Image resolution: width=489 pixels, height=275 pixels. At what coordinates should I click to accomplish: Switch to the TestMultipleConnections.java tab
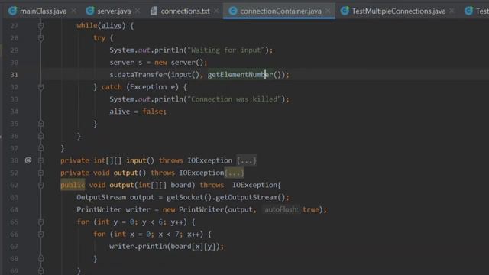click(x=399, y=11)
